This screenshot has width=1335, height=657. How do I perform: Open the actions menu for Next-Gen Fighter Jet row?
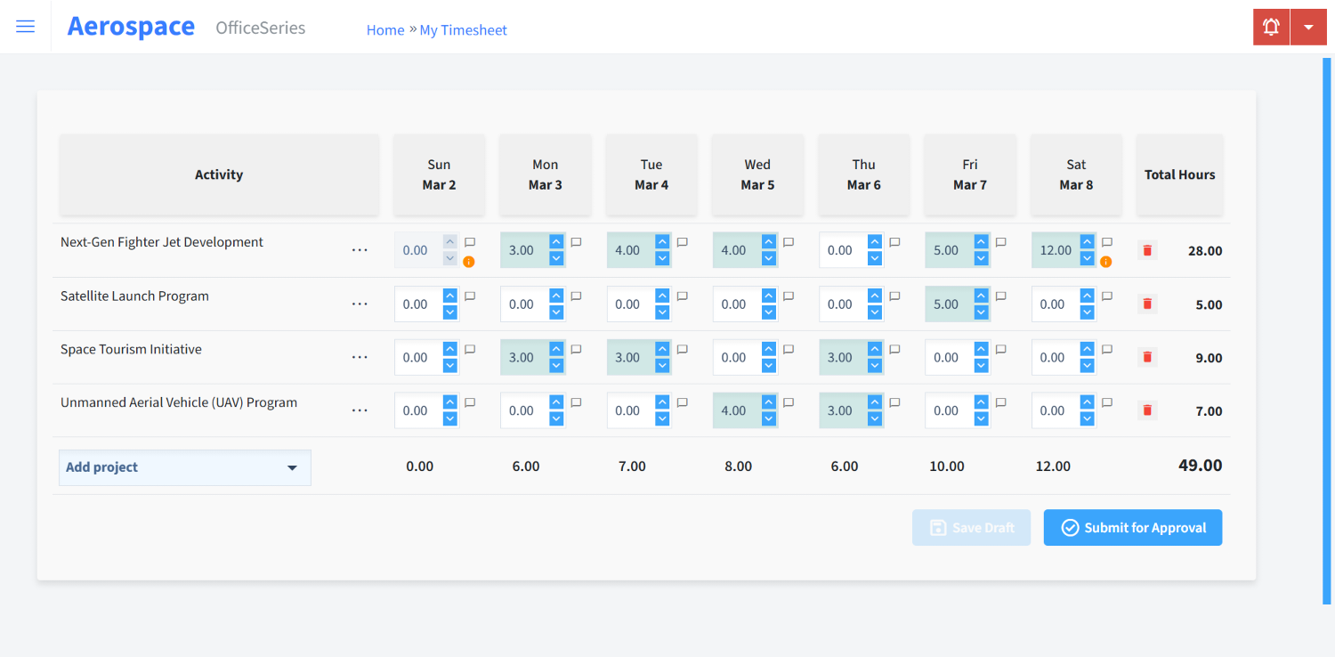point(360,250)
